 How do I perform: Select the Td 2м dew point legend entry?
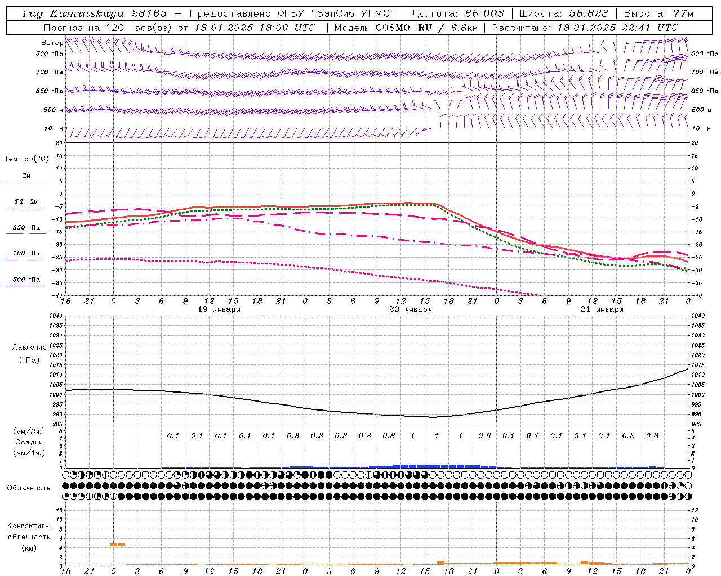(x=26, y=204)
